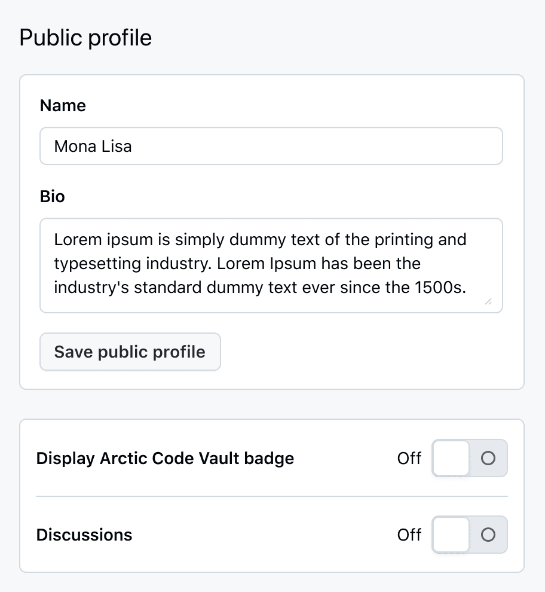Click the Display Arctic Code Vault badge label
The height and width of the screenshot is (592, 545).
pos(165,458)
